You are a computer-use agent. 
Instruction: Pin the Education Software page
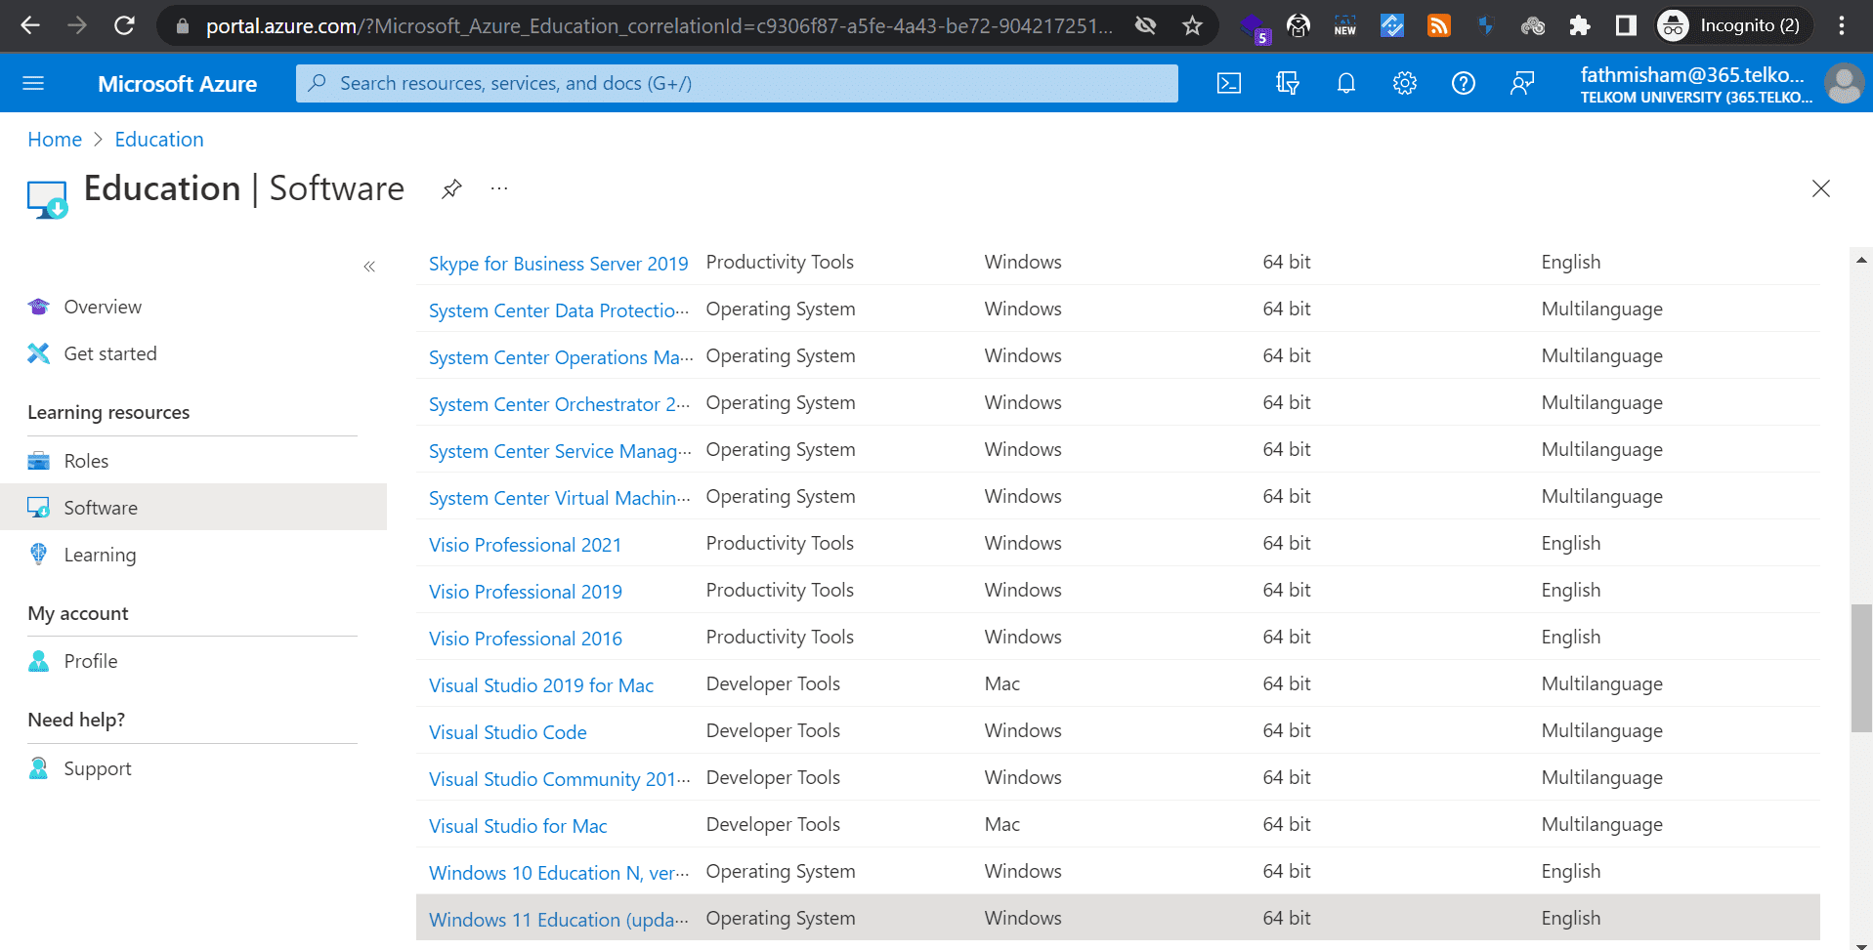coord(451,188)
